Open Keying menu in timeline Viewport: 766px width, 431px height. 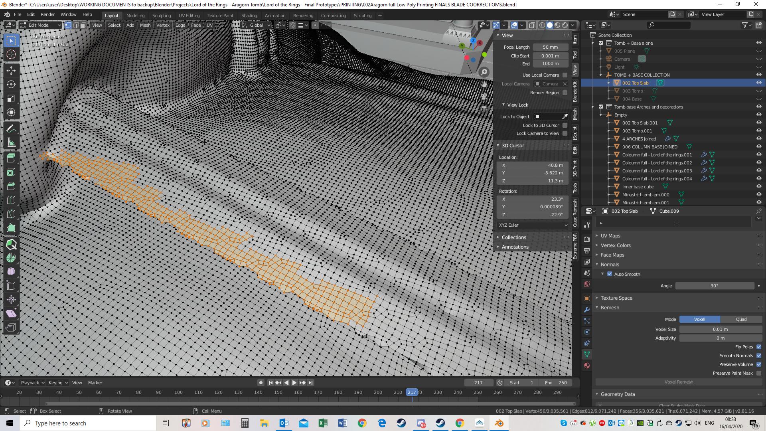(57, 383)
